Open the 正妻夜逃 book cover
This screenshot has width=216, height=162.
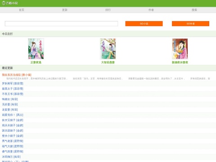tap(36, 49)
